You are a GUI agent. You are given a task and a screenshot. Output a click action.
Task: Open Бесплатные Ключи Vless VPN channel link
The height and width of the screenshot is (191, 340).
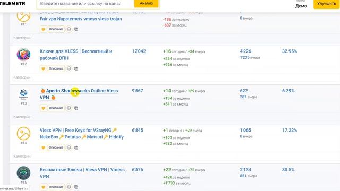82,173
